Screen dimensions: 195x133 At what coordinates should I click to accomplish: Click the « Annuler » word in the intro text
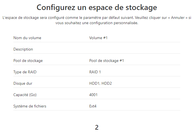177,17
